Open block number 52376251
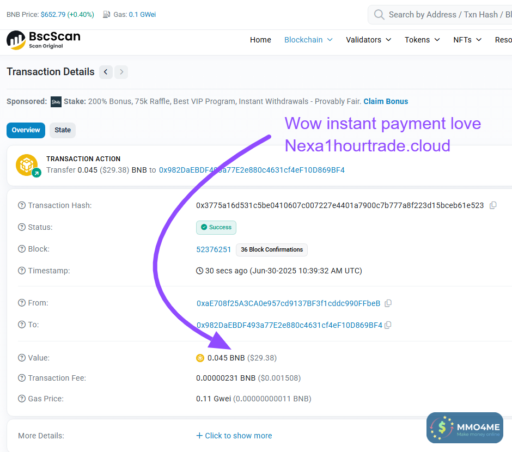The image size is (512, 452). (x=214, y=249)
